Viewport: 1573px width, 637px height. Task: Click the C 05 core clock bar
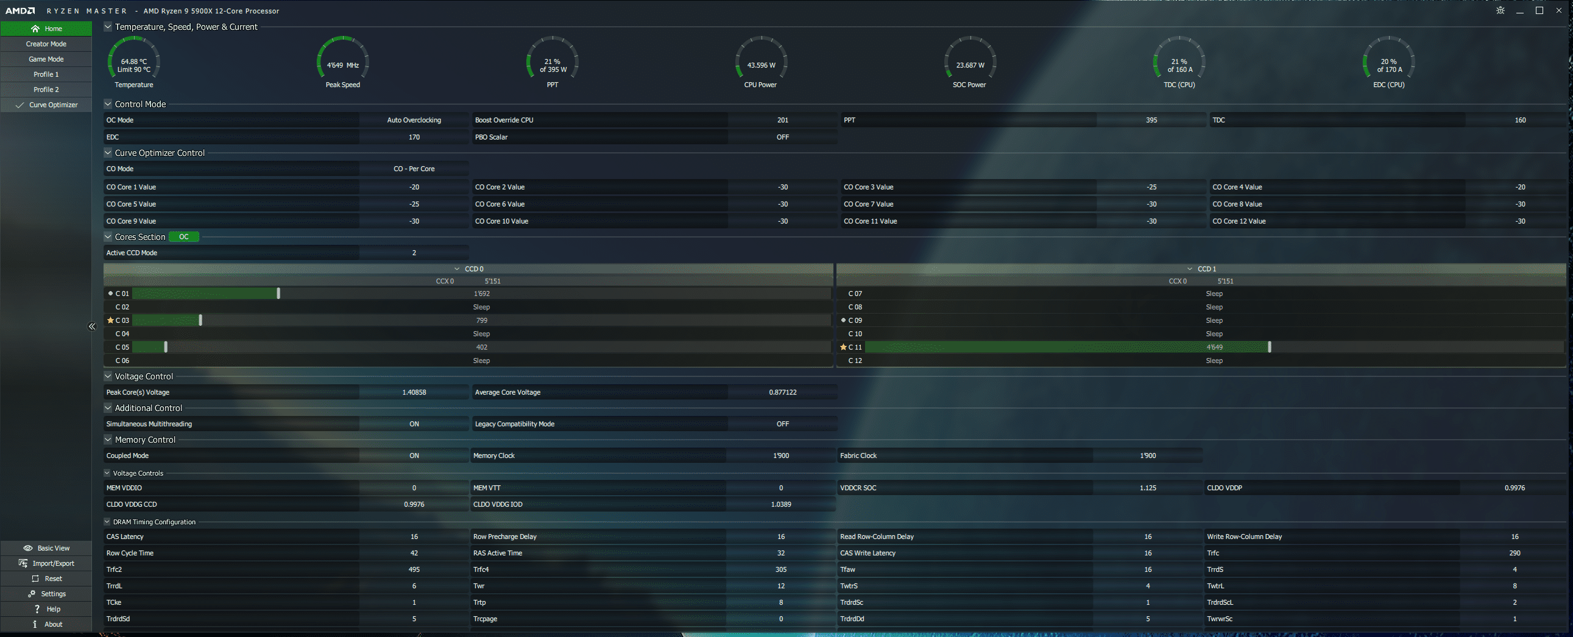pyautogui.click(x=481, y=347)
